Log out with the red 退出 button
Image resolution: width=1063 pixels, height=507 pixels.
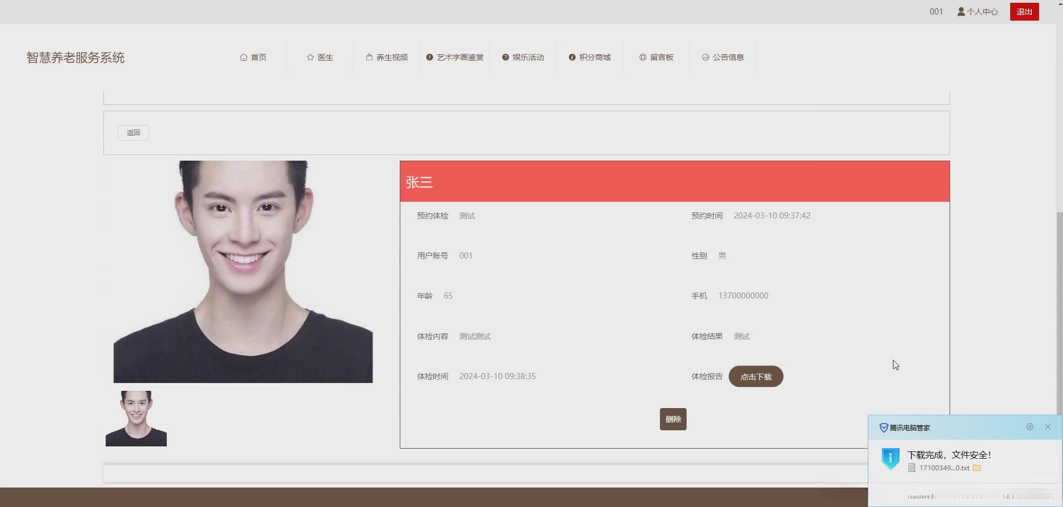1024,12
